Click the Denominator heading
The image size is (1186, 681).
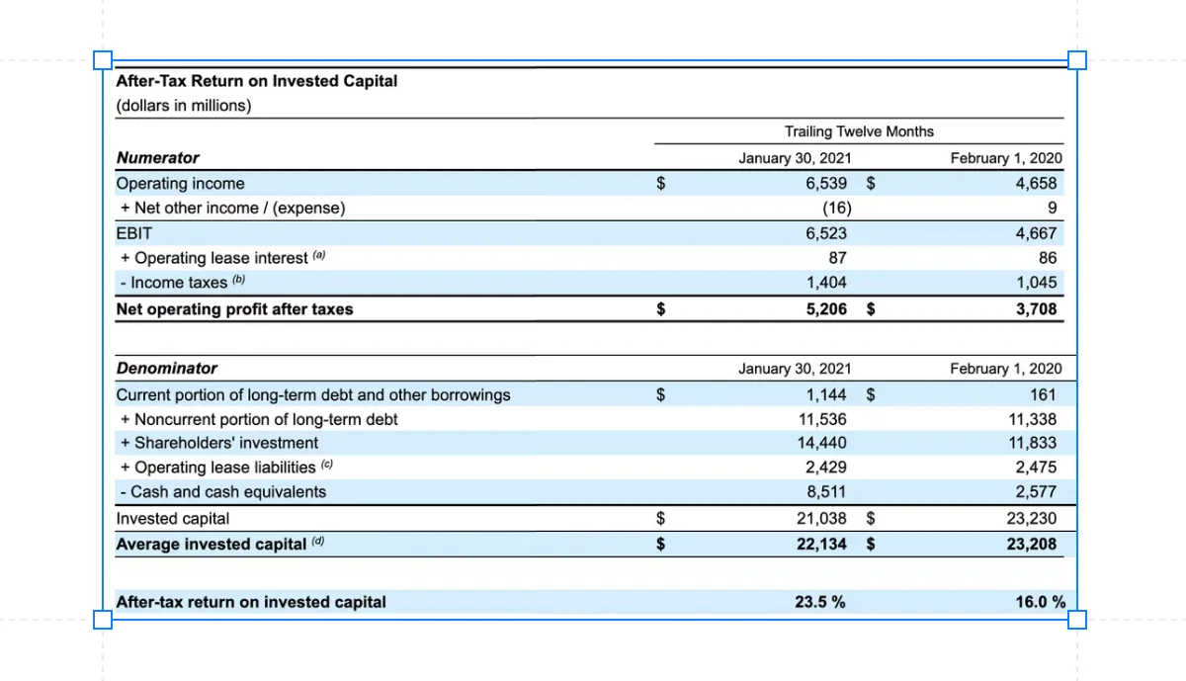167,369
